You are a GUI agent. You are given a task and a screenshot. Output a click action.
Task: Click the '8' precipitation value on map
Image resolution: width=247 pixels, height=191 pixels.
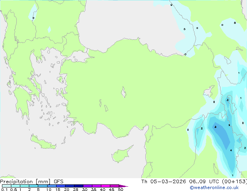point(215,127)
